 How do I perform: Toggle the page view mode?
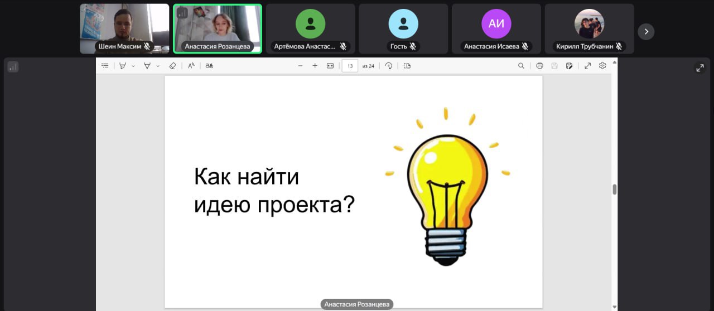407,66
